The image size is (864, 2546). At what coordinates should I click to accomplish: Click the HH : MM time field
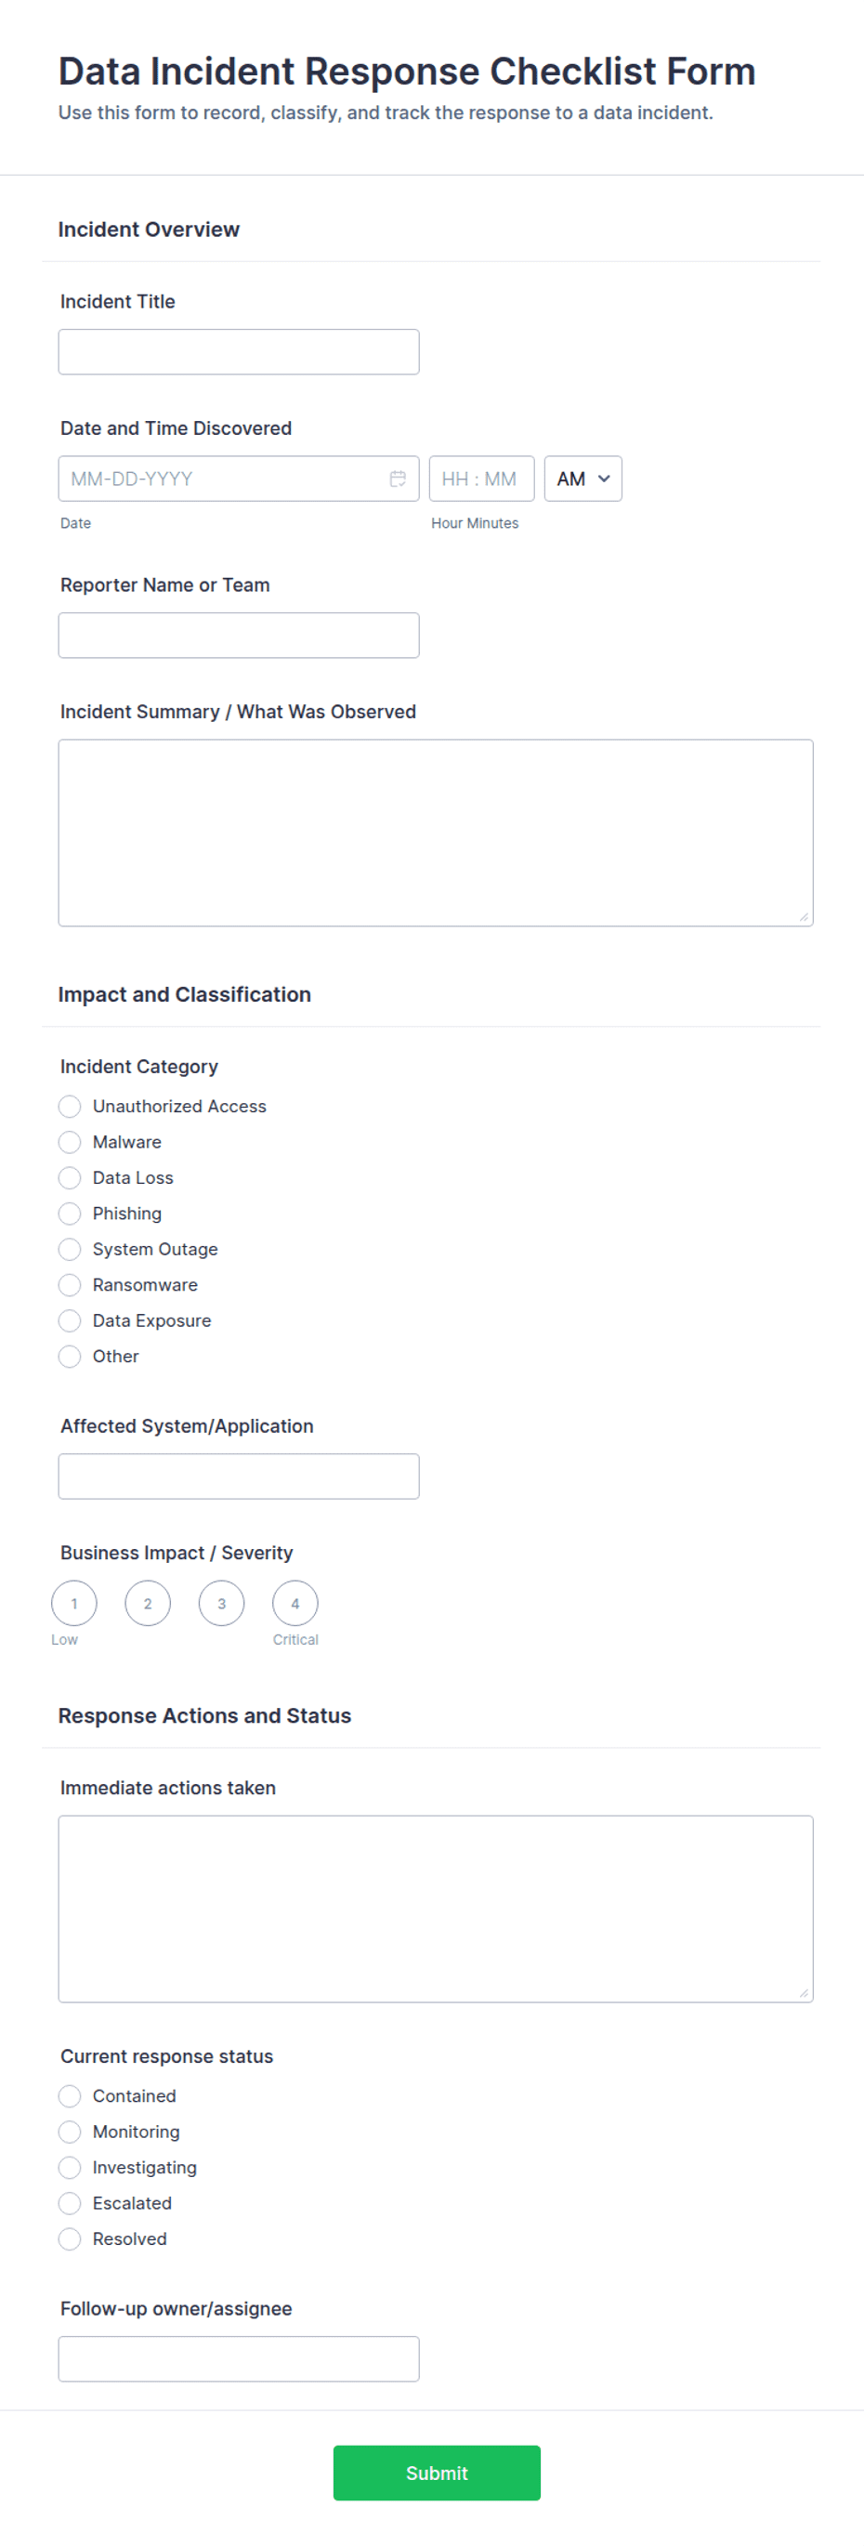[x=481, y=479]
